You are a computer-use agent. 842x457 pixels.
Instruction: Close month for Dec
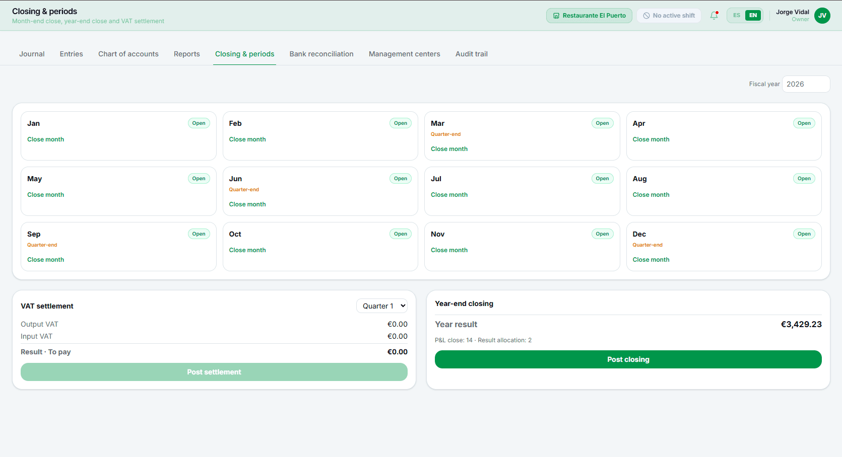(651, 260)
